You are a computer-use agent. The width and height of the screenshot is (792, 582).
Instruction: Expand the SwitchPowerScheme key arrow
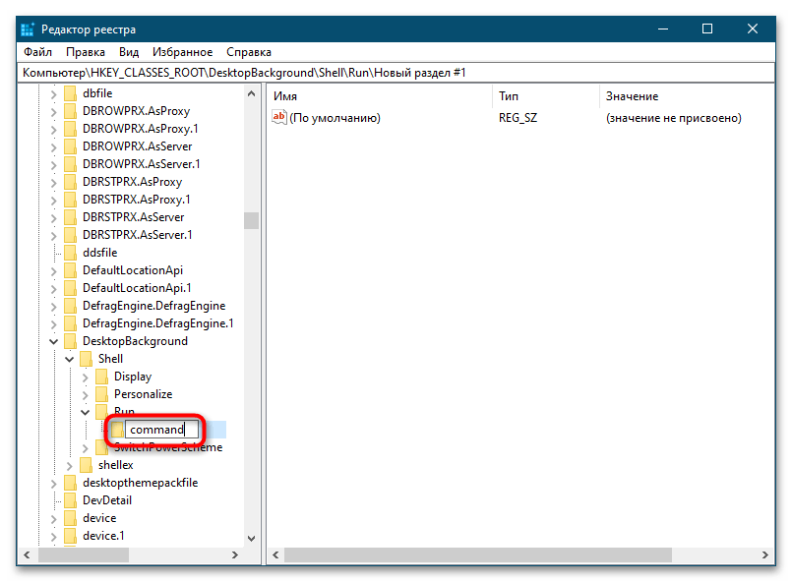(x=86, y=447)
